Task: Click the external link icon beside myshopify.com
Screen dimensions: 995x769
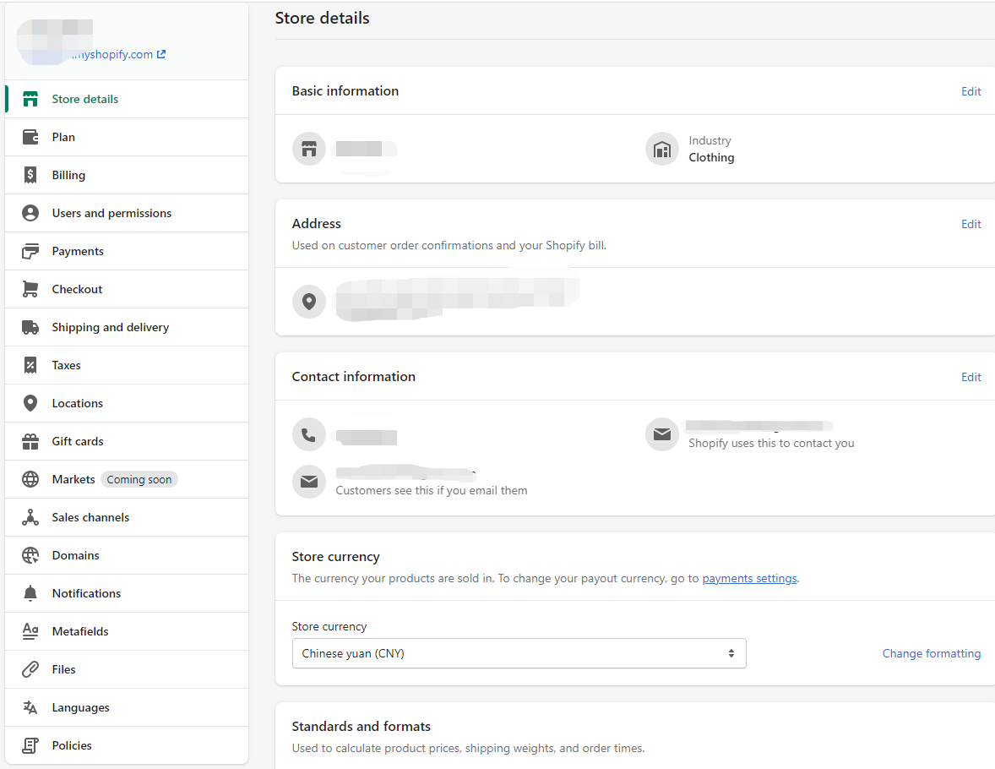Action: [x=161, y=54]
